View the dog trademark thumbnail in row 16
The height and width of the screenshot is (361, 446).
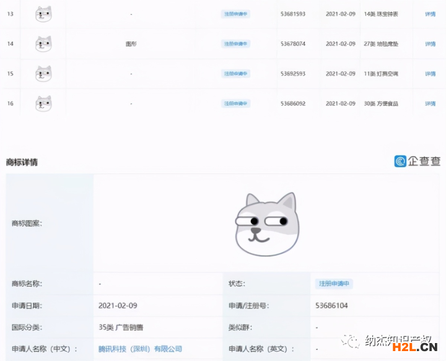coord(43,103)
